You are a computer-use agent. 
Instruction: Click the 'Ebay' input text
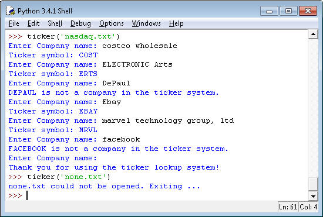pos(112,102)
